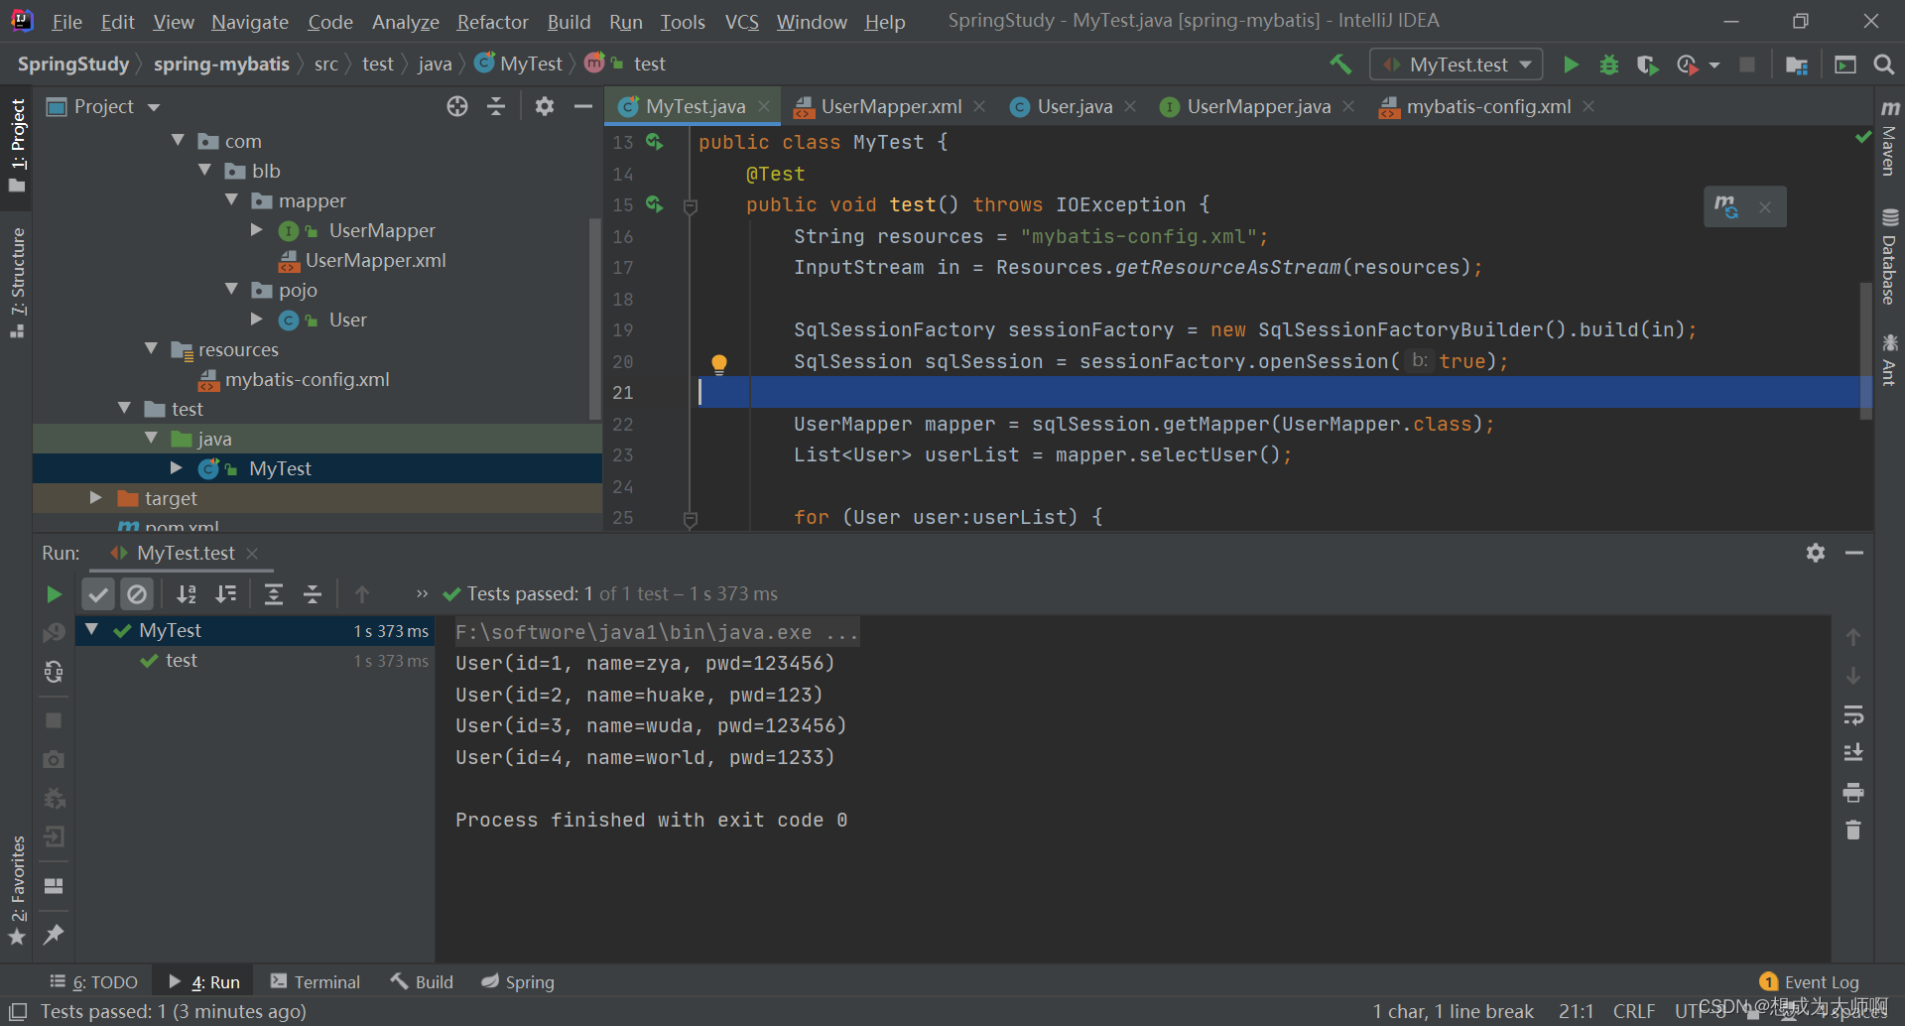Image resolution: width=1905 pixels, height=1026 pixels.
Task: Switch to UserMapper.xml editor tab
Action: click(x=891, y=106)
